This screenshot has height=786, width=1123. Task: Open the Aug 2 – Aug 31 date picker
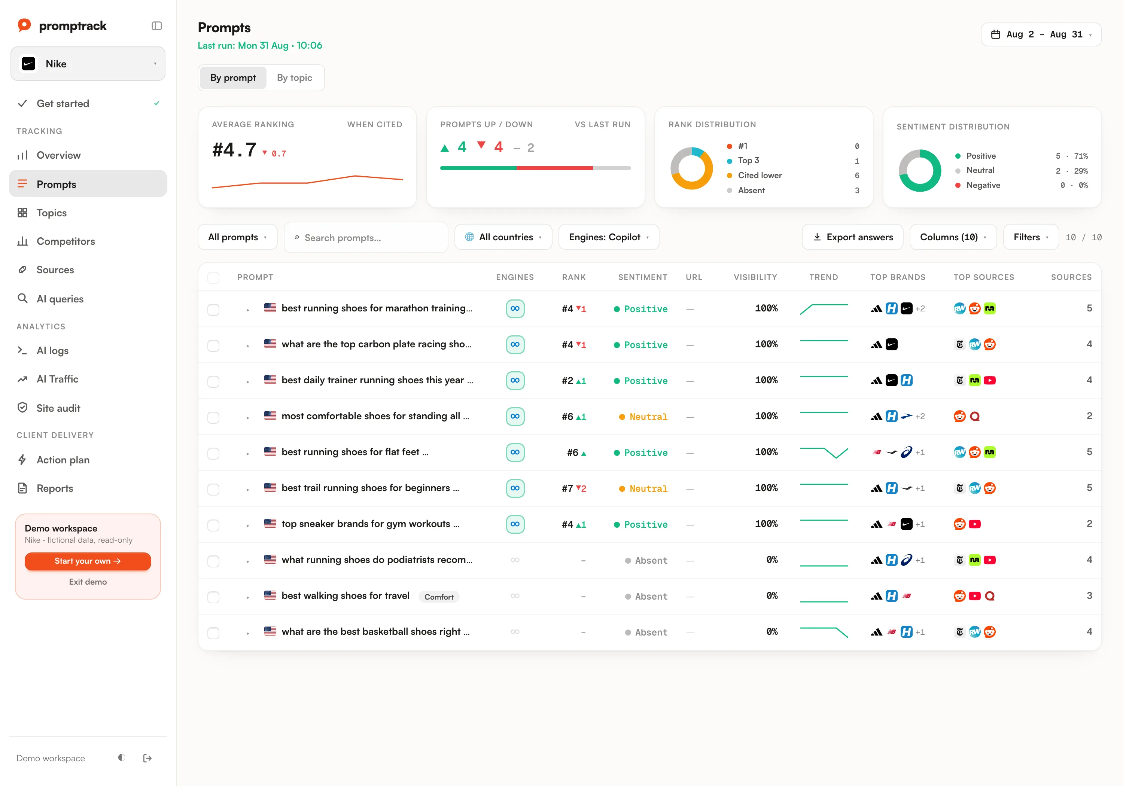1041,35
